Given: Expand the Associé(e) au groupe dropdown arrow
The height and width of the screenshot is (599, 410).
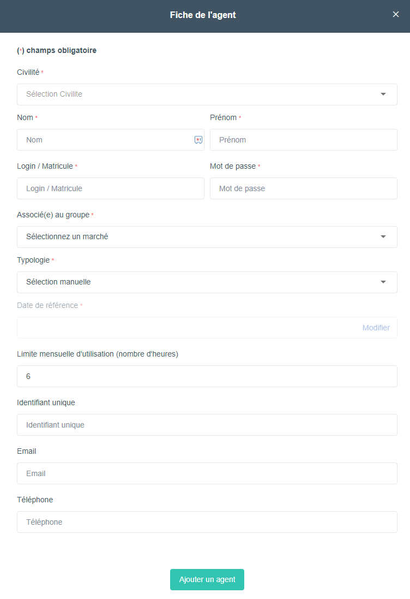Looking at the screenshot, I should click(x=383, y=237).
